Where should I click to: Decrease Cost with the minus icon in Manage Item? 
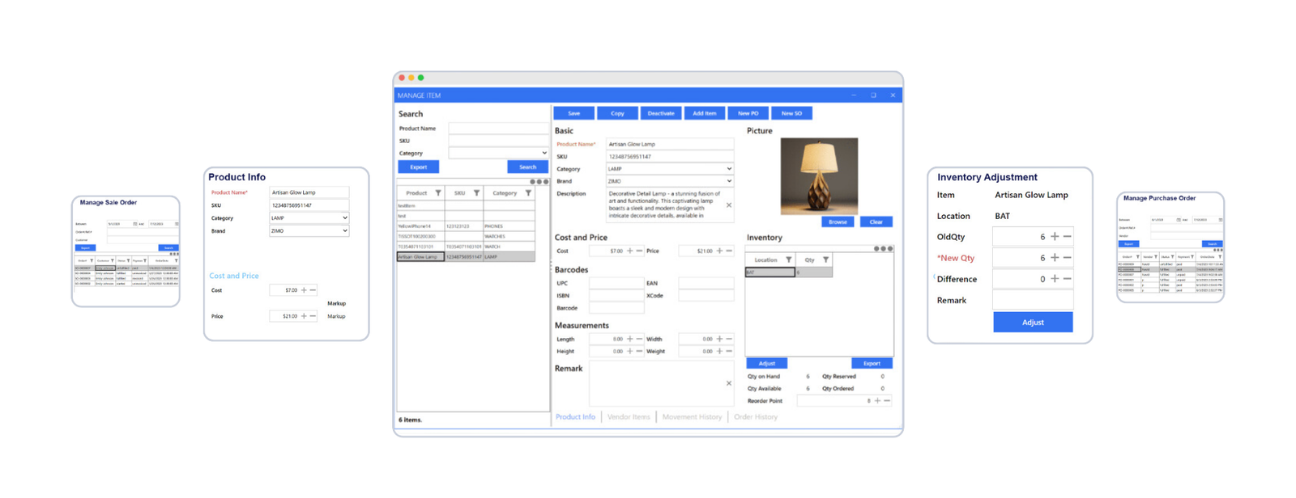[x=640, y=251]
